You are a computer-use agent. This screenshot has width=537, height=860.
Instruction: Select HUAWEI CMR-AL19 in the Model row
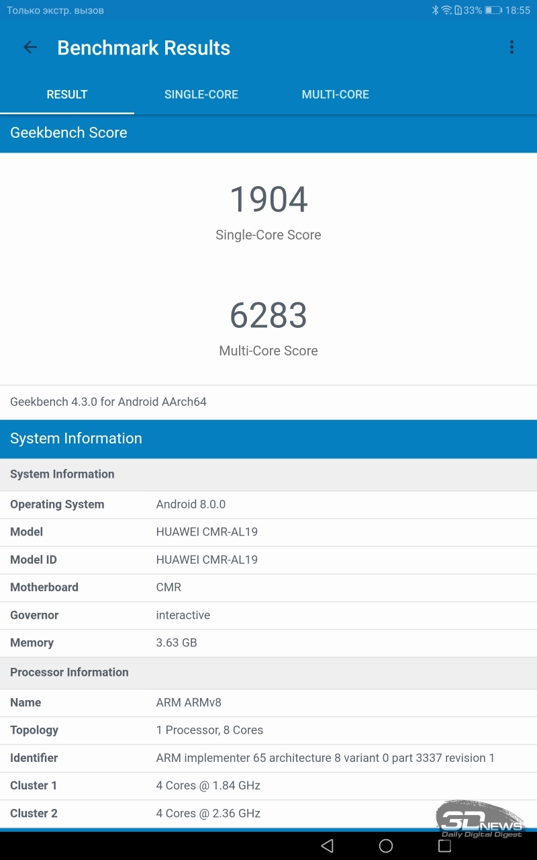click(x=207, y=532)
